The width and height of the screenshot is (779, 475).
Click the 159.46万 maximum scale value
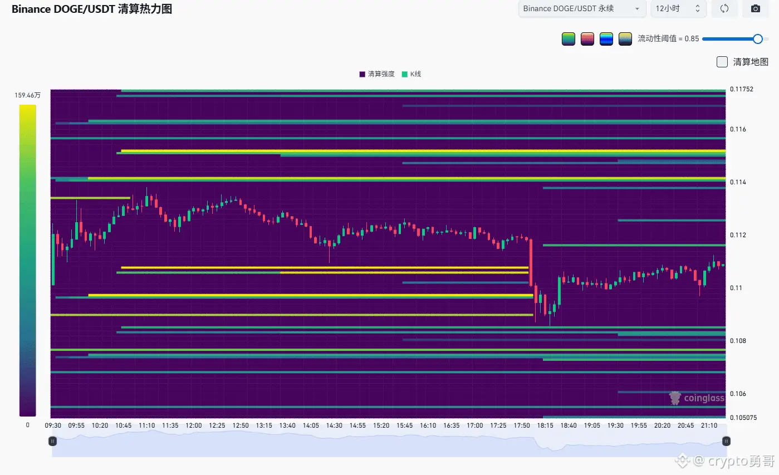click(x=28, y=95)
